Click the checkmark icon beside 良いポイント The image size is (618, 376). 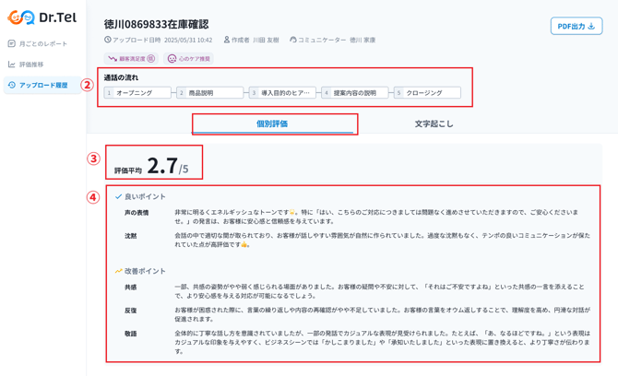(118, 196)
